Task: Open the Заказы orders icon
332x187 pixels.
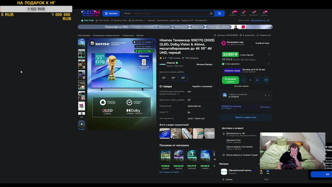Action: (x=243, y=13)
